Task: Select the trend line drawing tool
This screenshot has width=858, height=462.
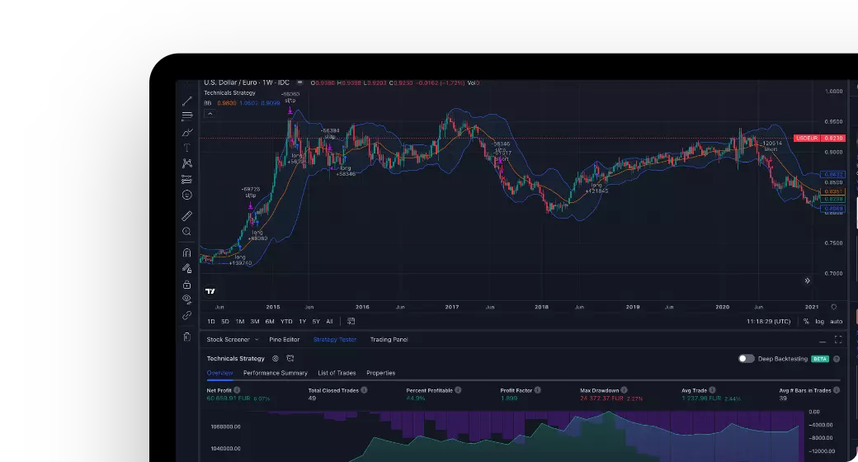Action: 187,101
